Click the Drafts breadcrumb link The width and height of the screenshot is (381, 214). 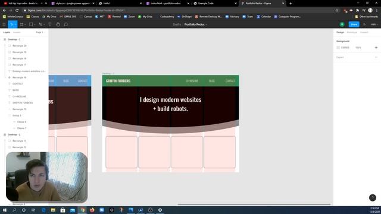tap(177, 24)
